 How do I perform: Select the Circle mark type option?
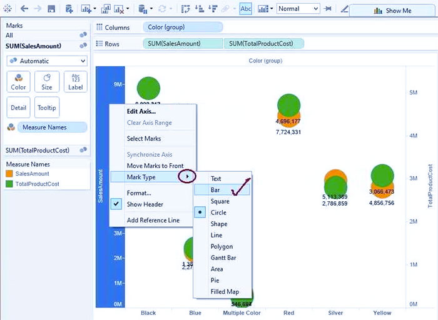[222, 212]
